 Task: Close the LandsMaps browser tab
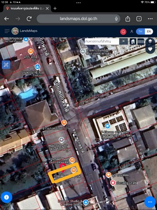[x=47, y=8]
